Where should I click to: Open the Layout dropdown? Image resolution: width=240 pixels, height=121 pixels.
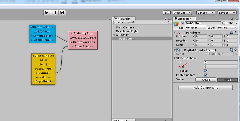click(x=227, y=13)
